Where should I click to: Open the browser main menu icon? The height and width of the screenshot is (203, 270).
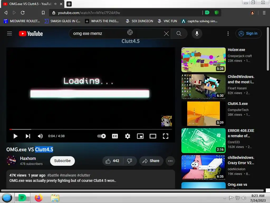264,13
